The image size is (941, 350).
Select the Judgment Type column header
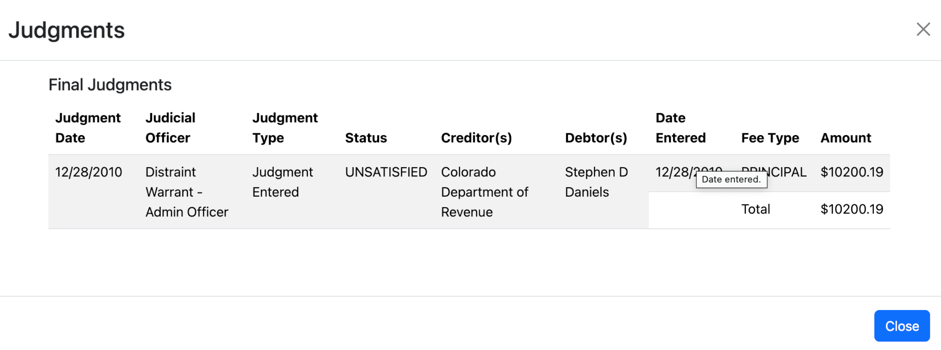click(285, 128)
